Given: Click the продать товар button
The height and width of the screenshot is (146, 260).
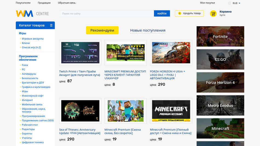Looking at the screenshot, I should (189, 13).
